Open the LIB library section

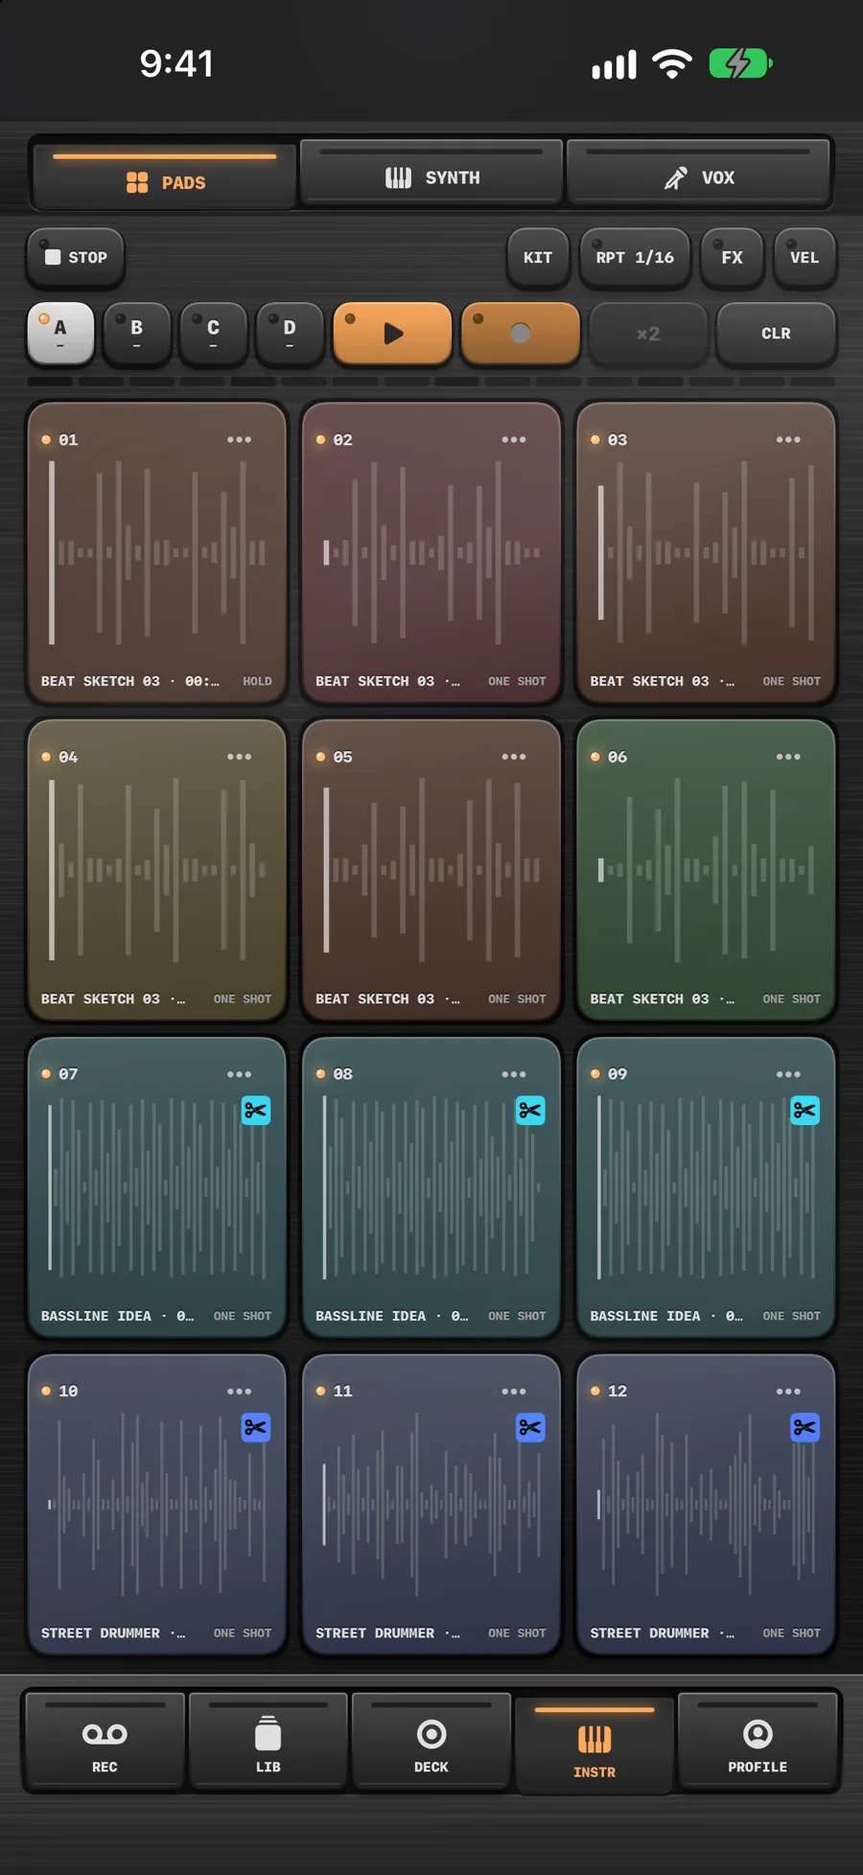click(268, 1743)
